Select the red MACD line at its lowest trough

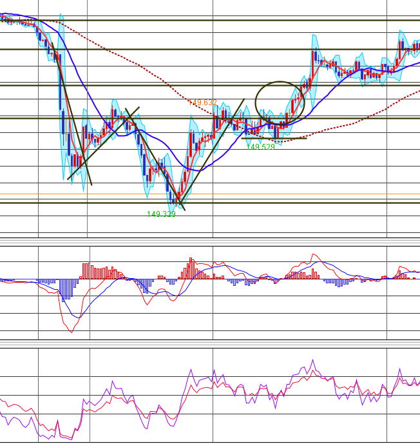(x=70, y=331)
